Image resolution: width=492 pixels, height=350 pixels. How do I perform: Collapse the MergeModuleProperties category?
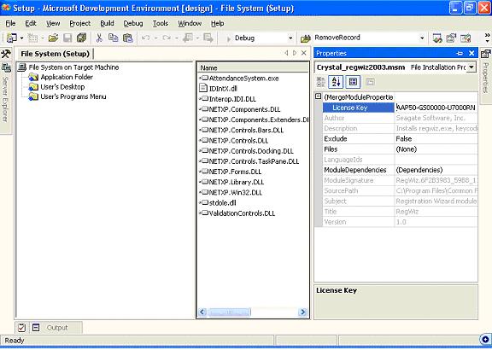pyautogui.click(x=318, y=96)
